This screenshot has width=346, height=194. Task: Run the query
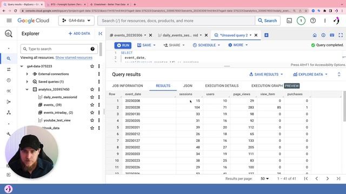tap(123, 45)
